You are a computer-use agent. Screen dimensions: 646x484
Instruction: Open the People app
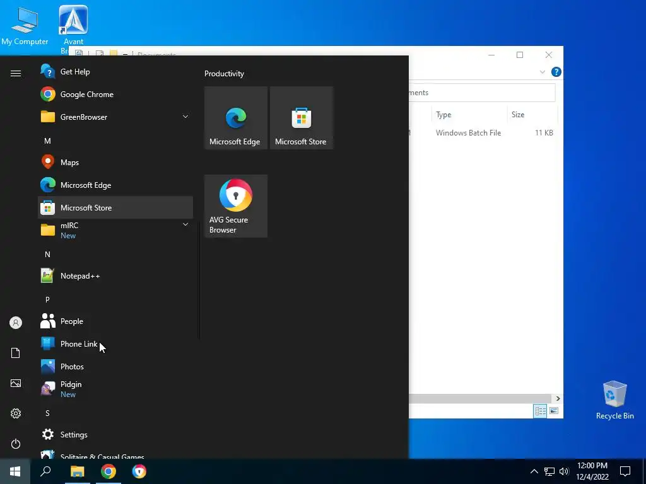115,321
